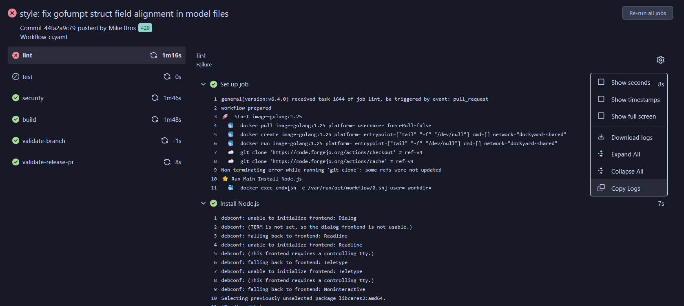Image resolution: width=684 pixels, height=306 pixels.
Task: Click the rerun icon on validate-branch job
Action: (165, 141)
